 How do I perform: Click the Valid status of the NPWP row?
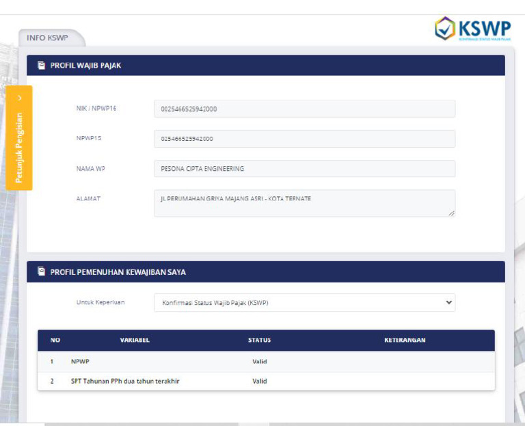click(x=259, y=362)
